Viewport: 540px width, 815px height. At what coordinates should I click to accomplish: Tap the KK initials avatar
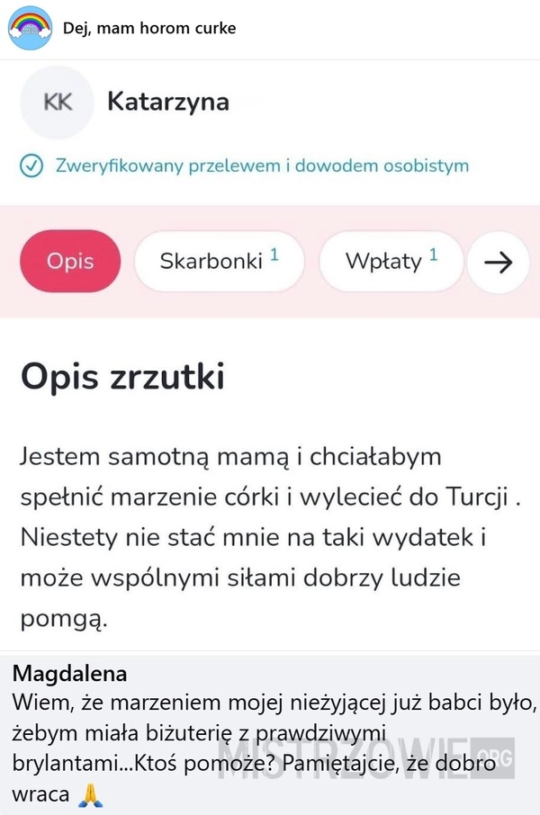57,103
